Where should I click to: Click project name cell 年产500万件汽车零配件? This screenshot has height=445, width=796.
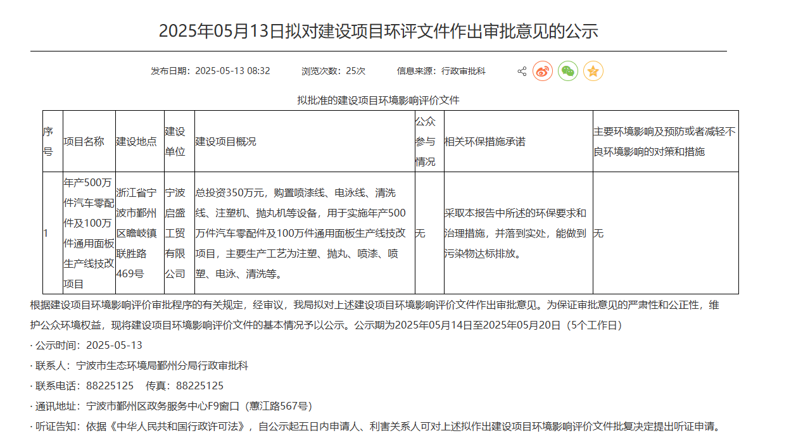89,233
